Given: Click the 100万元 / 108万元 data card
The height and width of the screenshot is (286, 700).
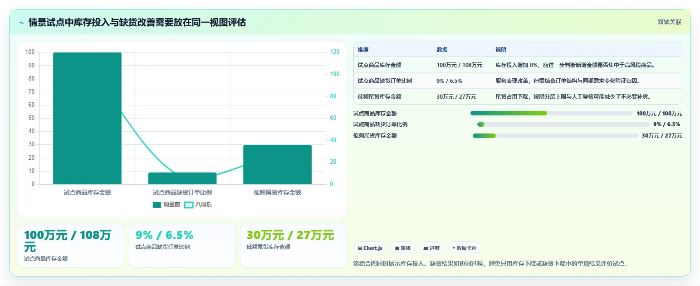Looking at the screenshot, I should click(x=71, y=245).
